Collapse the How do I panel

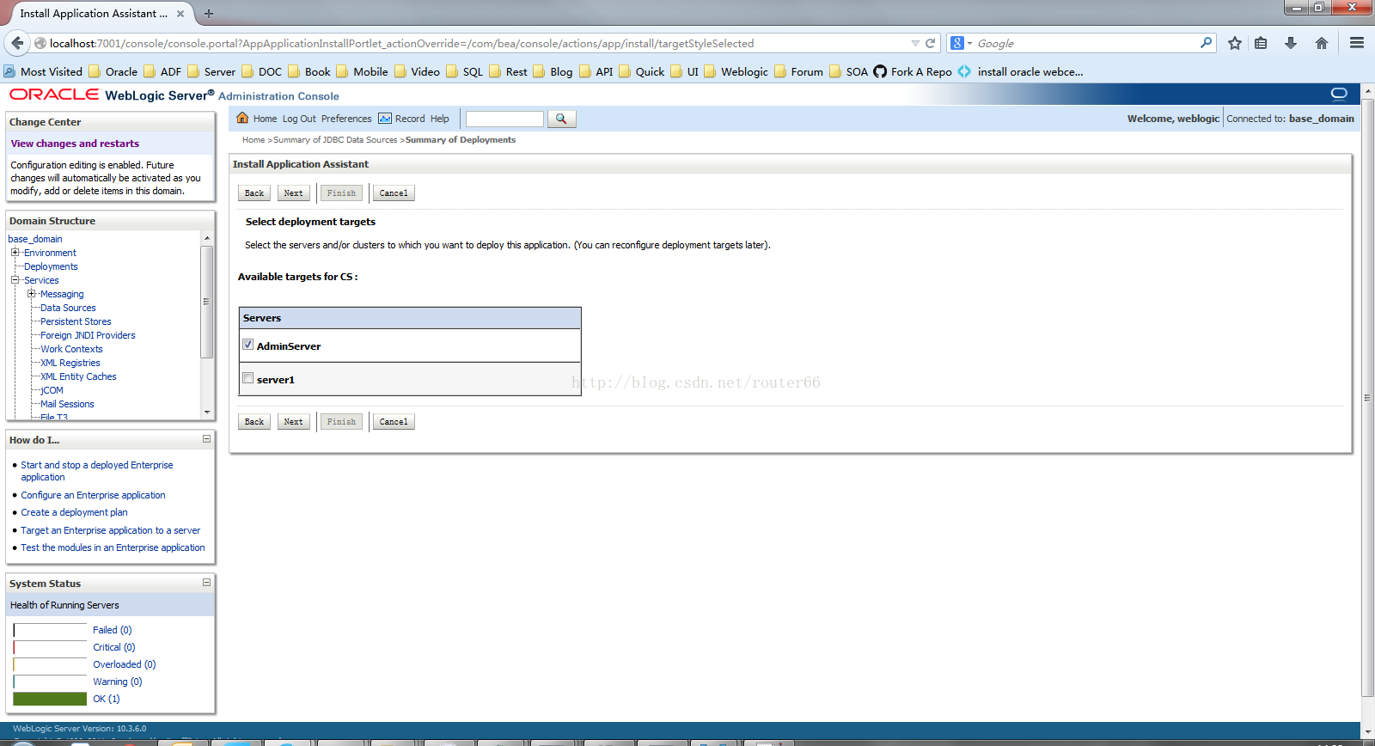click(206, 439)
